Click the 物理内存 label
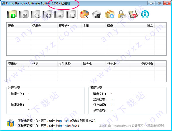Image resolution: width=172 pixels, height=131 pixels. pyautogui.click(x=17, y=94)
